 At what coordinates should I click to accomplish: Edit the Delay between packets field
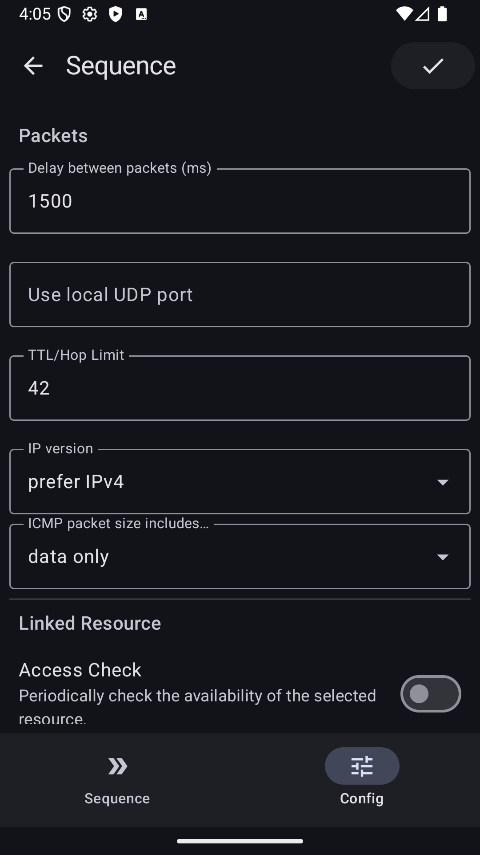240,201
